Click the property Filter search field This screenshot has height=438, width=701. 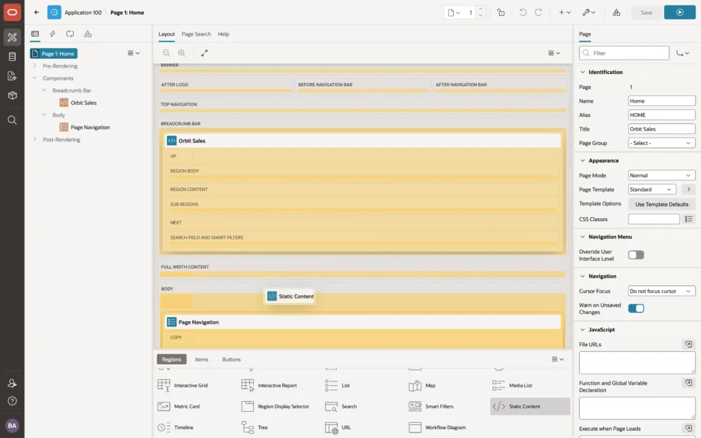click(624, 53)
